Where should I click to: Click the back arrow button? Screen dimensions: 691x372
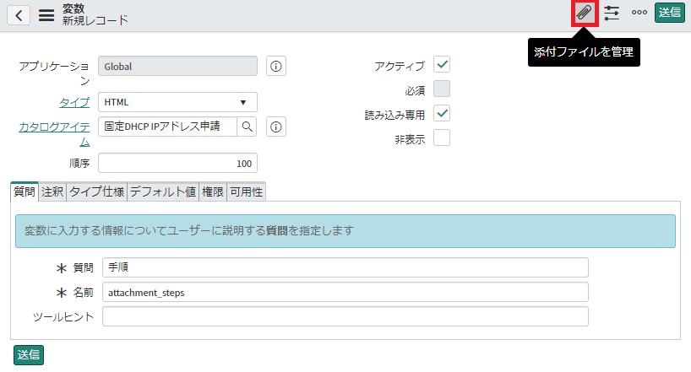(x=19, y=15)
